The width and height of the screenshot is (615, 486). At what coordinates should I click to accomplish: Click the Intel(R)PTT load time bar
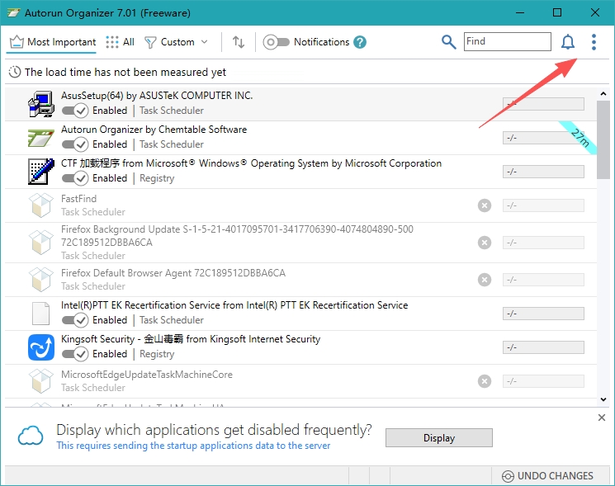(543, 314)
